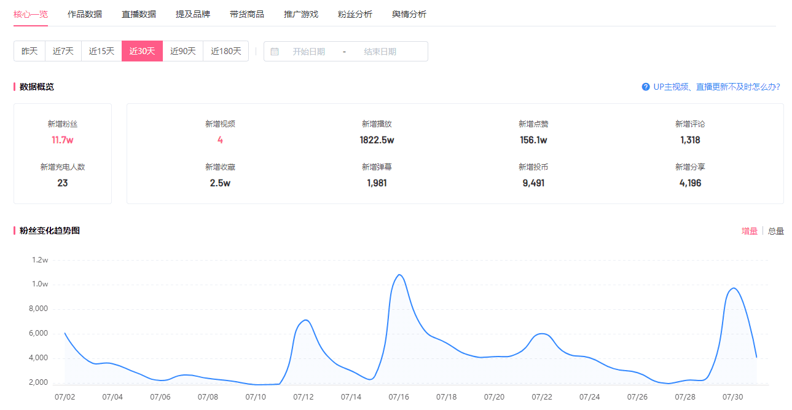Select 近180天 time range
This screenshot has height=410, width=792.
[x=226, y=51]
